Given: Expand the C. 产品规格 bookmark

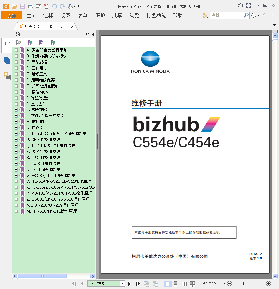Looking at the screenshot, I should (16, 62).
